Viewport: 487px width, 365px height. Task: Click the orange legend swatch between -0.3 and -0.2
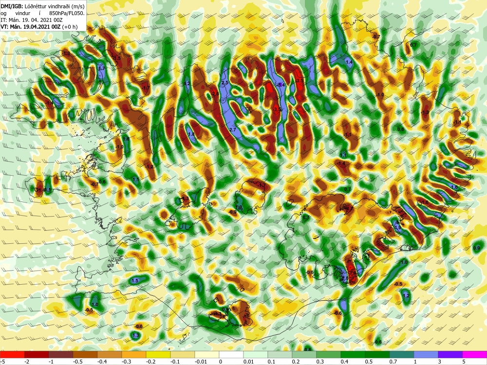tap(133, 354)
